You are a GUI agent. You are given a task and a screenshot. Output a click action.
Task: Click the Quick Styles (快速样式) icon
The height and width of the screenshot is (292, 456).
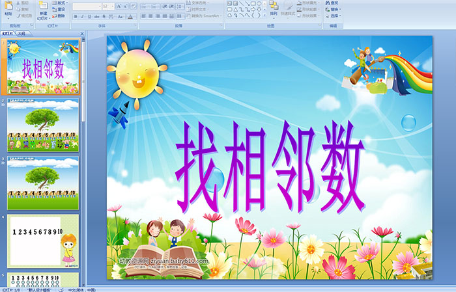[289, 7]
